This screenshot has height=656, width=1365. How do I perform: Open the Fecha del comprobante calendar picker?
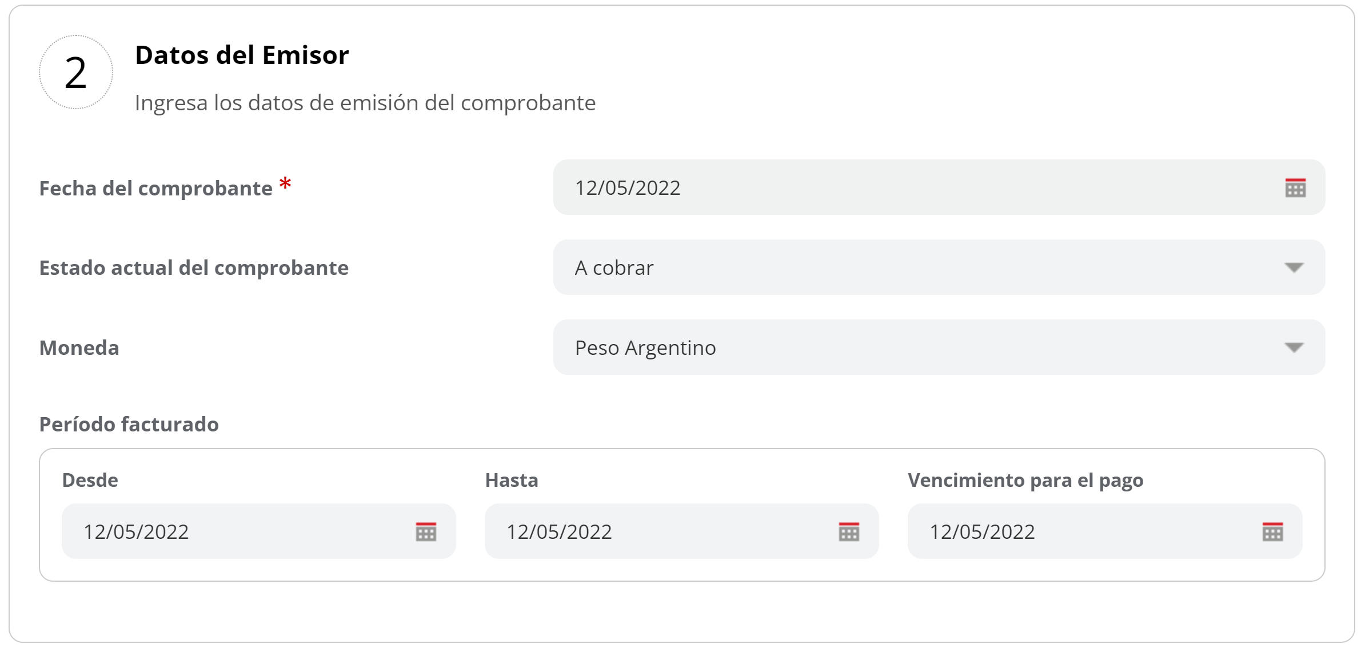click(x=1296, y=187)
